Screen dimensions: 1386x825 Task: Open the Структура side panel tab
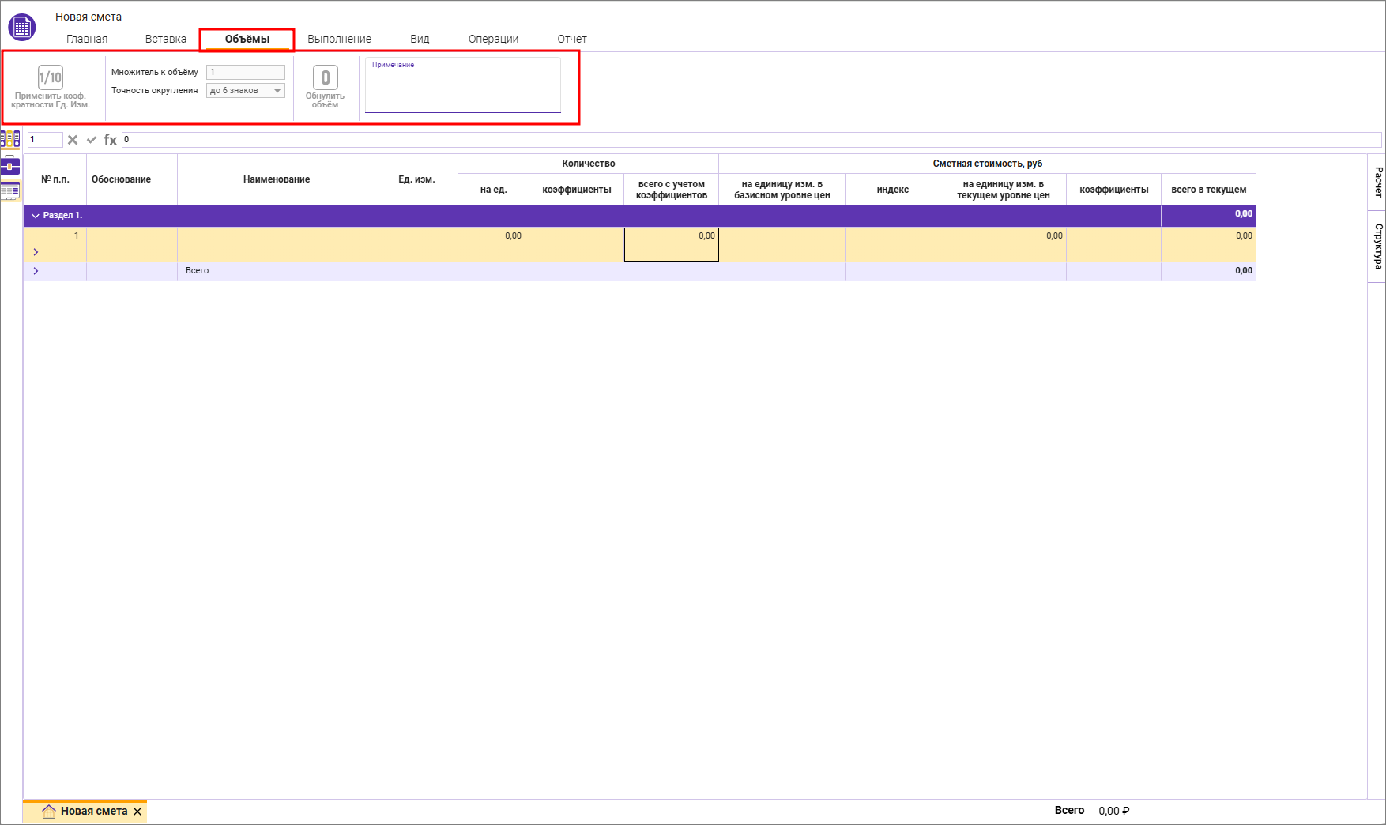point(1377,246)
